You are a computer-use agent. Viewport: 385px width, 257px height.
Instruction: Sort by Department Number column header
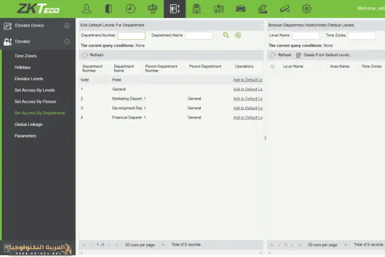(x=92, y=69)
